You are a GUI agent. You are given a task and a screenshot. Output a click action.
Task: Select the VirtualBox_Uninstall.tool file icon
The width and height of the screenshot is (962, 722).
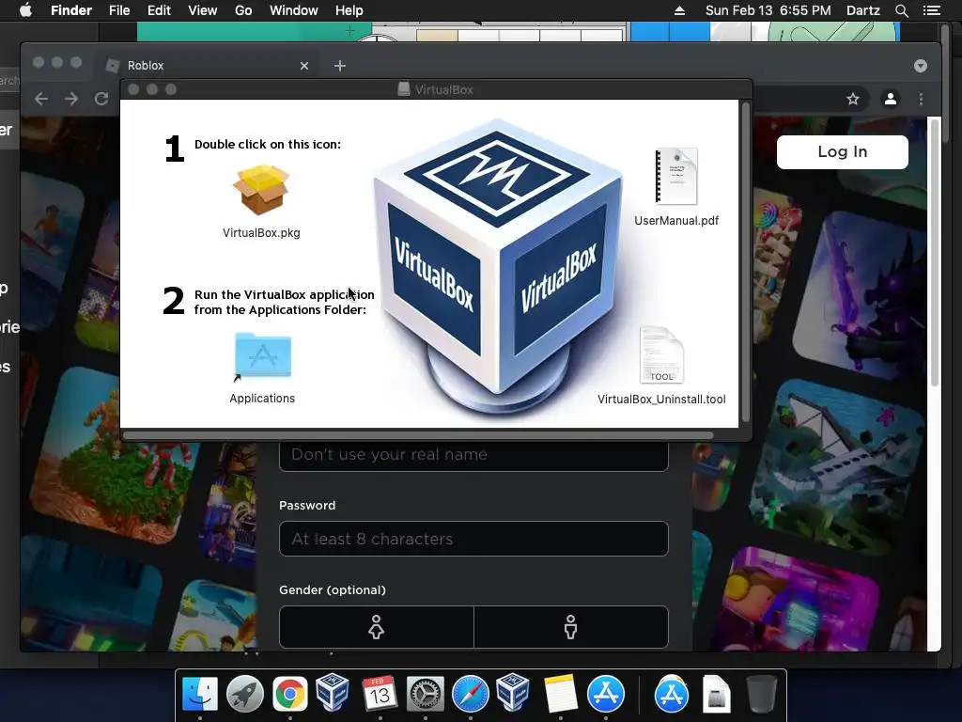pyautogui.click(x=661, y=354)
